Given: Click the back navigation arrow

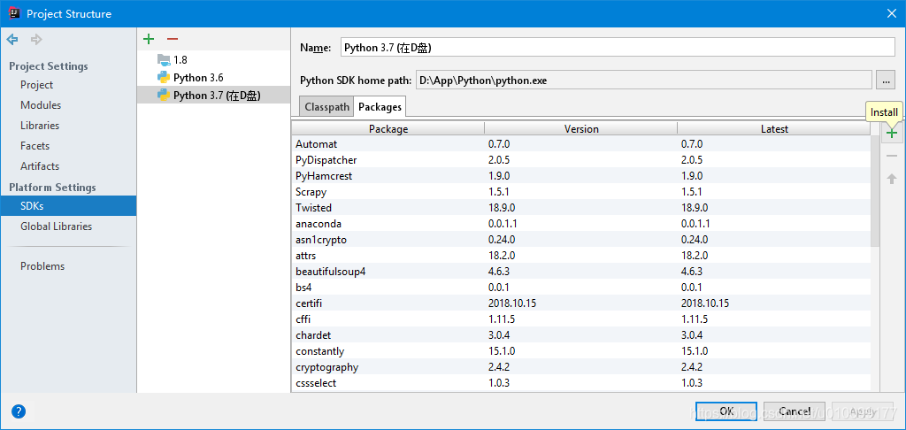Looking at the screenshot, I should (12, 39).
